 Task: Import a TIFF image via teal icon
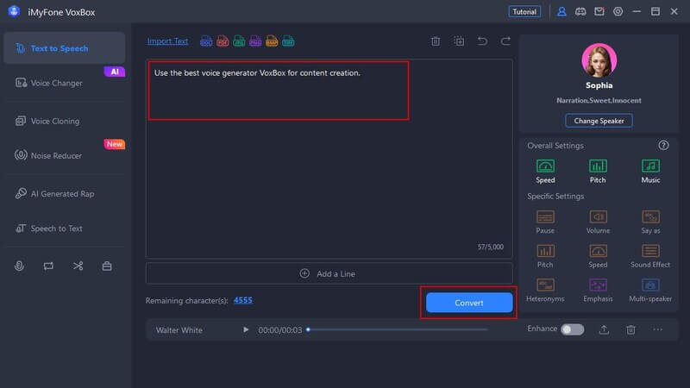(288, 41)
